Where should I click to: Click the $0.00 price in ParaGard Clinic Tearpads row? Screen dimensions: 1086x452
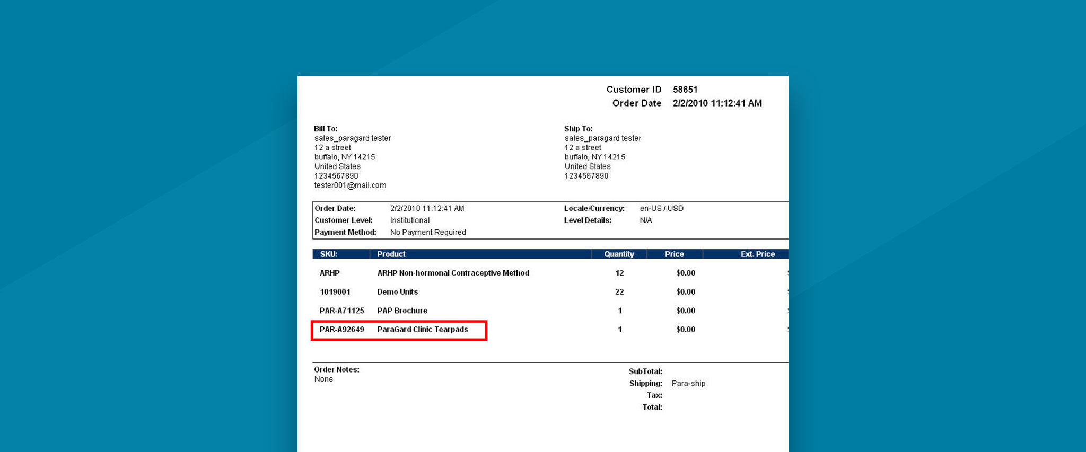click(x=686, y=330)
